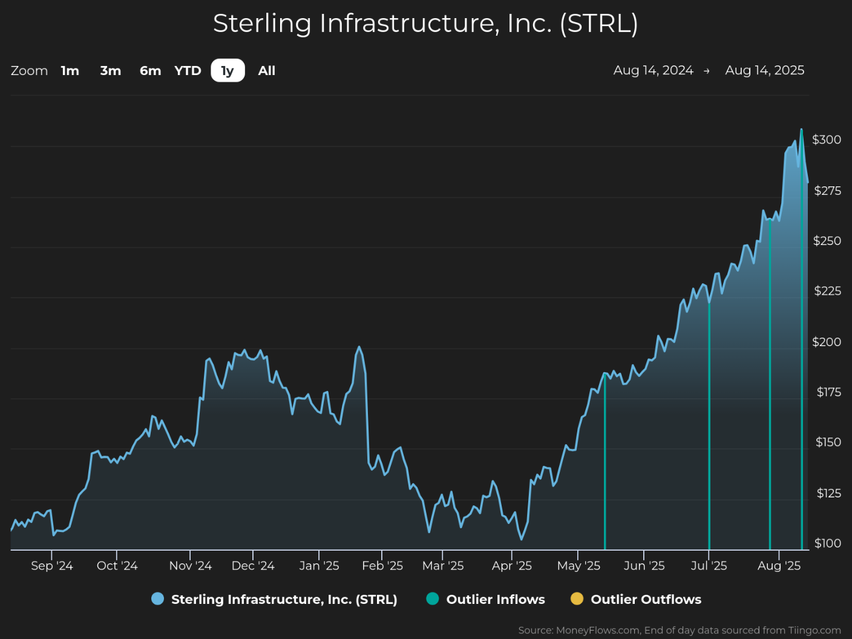Click the outlier inflow line near mid-May '25

click(605, 462)
